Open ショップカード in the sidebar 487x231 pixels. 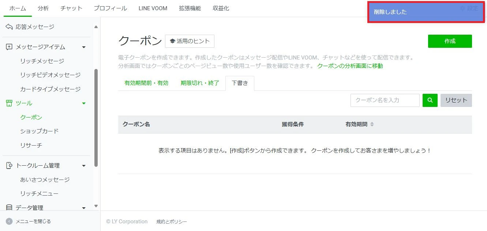point(40,131)
